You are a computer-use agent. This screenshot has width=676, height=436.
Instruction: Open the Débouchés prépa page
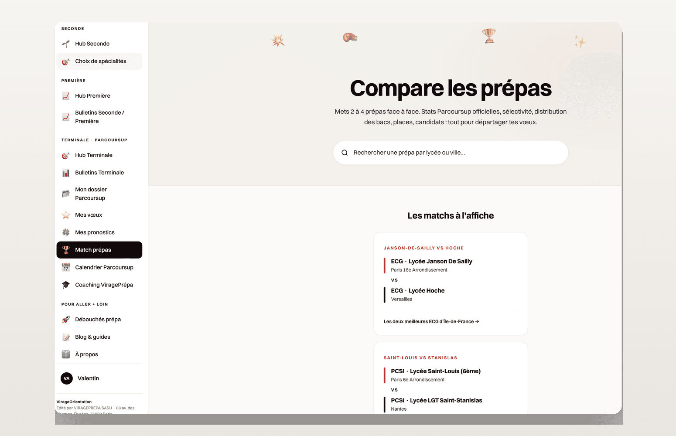(99, 320)
